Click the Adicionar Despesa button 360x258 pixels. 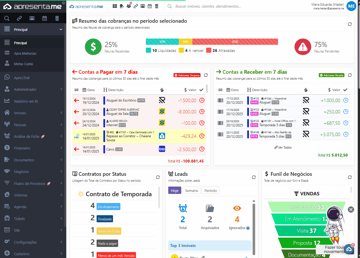click(187, 75)
